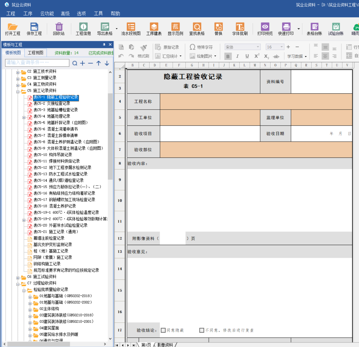Screen dimensions: 359x347
Task: Click the minus remove icon in template panel
Action: tap(90, 63)
